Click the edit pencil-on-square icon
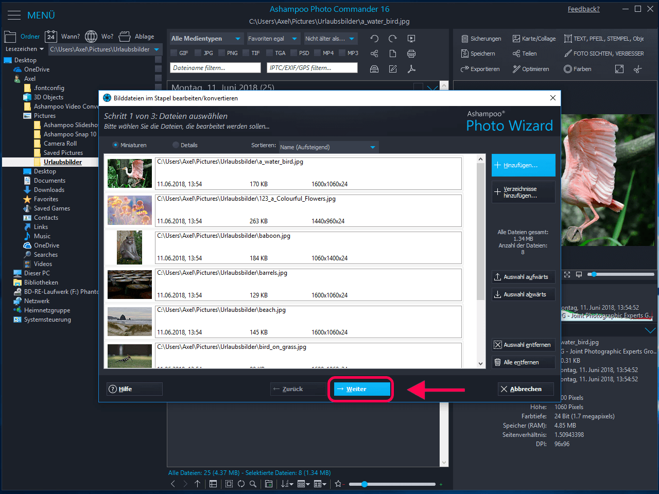 click(393, 69)
